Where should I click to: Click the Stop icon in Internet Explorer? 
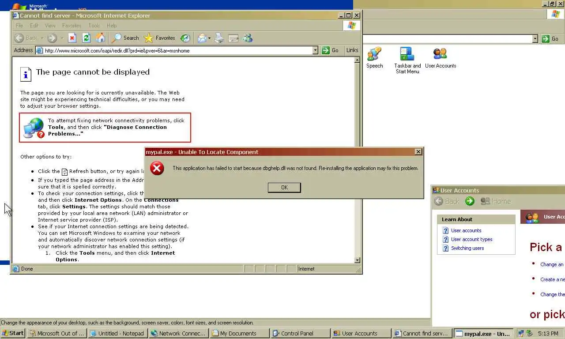[72, 38]
